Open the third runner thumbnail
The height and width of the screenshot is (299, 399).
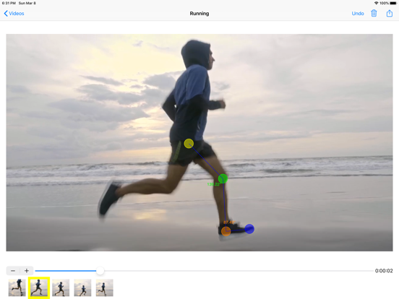pos(61,288)
